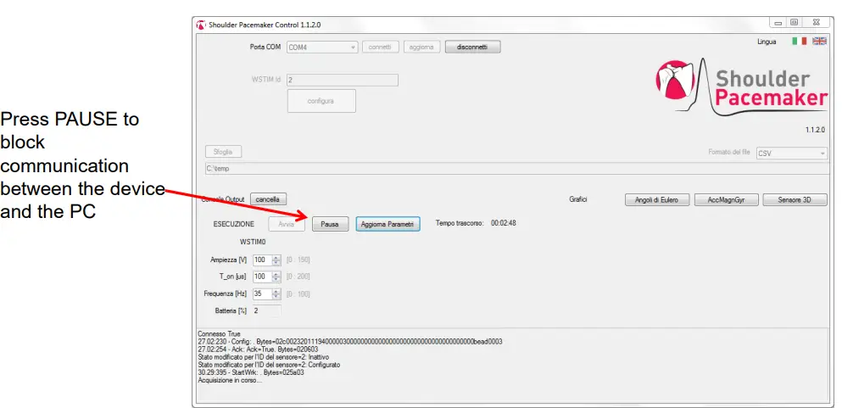This screenshot has height=408, width=842.
Task: Click the Ampiezza [V] value field
Action: (262, 260)
